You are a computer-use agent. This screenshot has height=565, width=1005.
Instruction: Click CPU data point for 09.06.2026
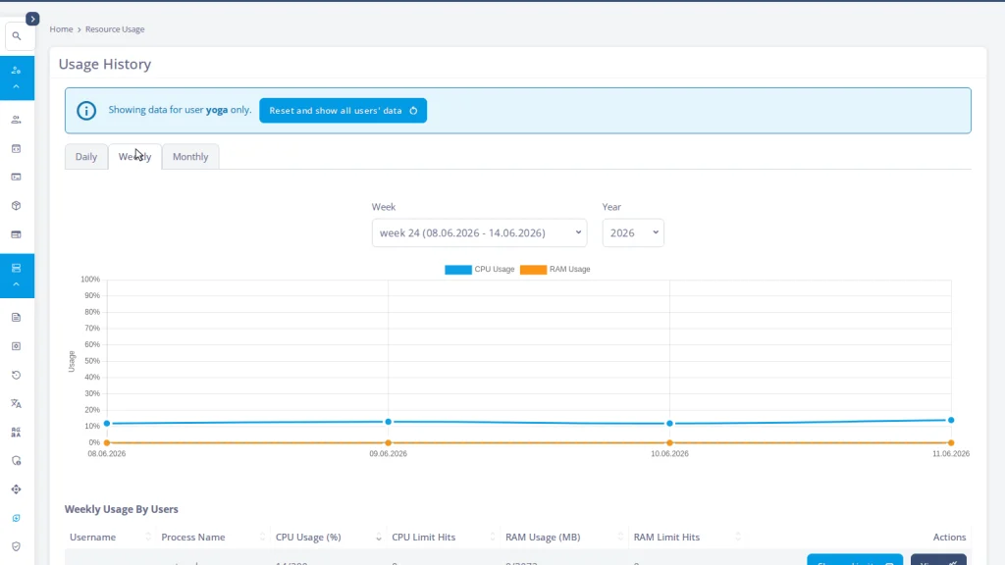(389, 422)
